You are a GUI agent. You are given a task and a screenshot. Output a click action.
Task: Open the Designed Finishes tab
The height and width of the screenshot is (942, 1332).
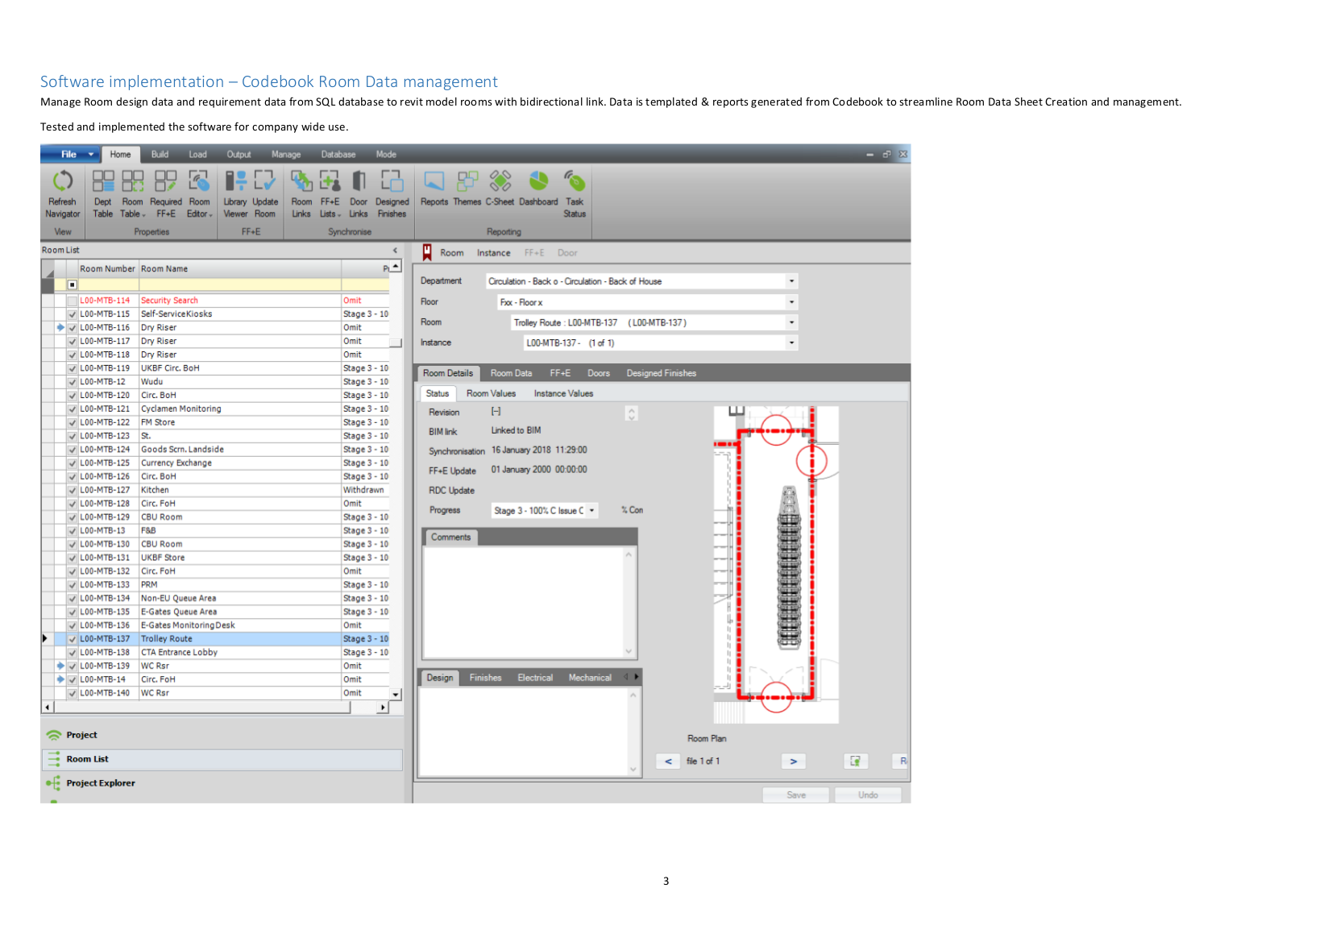click(x=661, y=373)
